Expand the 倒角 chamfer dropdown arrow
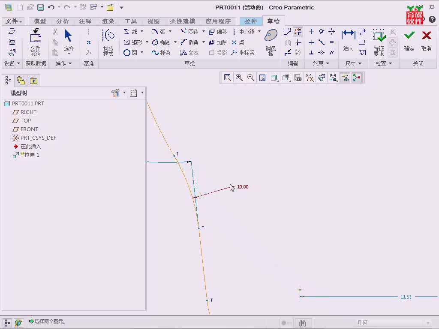 [x=204, y=42]
